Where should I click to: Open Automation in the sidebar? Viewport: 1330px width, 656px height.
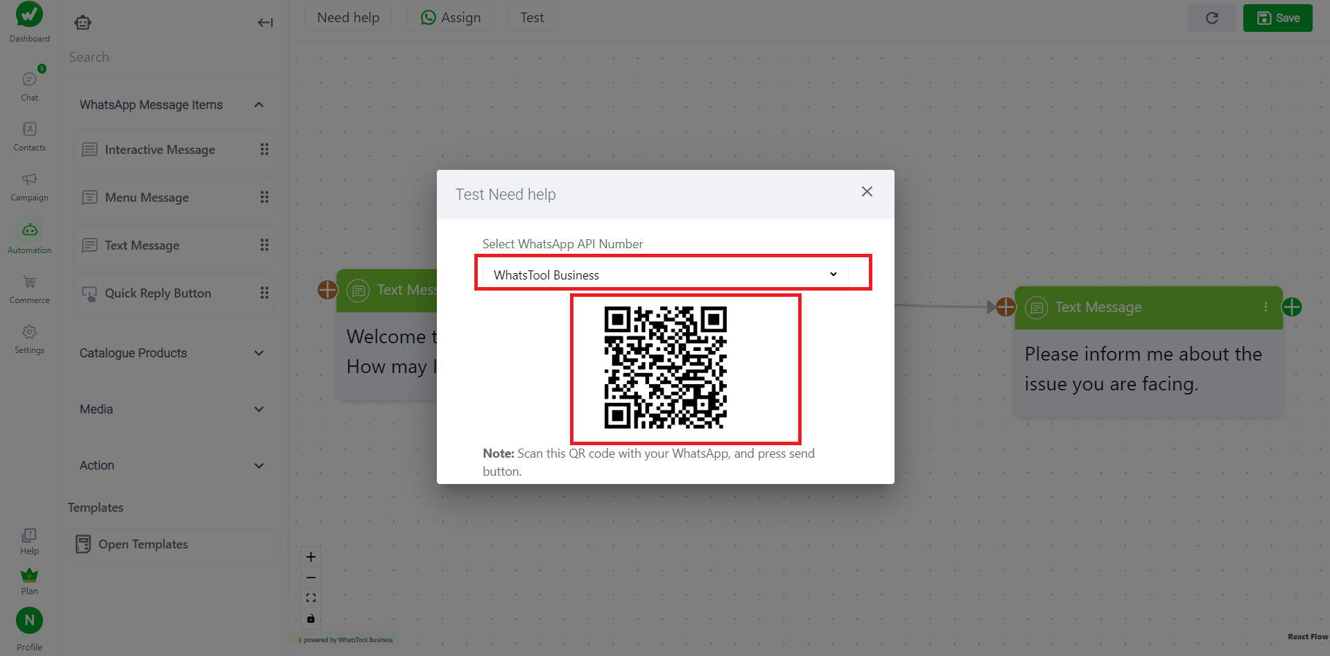29,238
